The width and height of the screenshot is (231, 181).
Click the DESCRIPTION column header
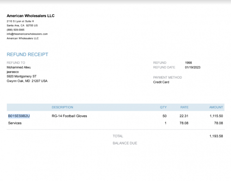[62, 107]
